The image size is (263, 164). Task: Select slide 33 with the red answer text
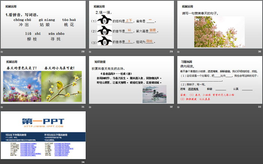tap(219, 80)
